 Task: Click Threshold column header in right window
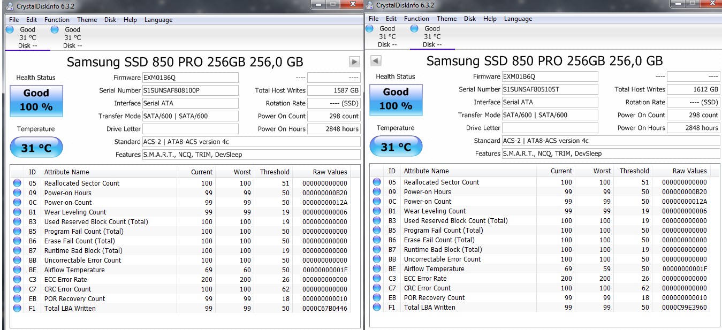coord(634,171)
